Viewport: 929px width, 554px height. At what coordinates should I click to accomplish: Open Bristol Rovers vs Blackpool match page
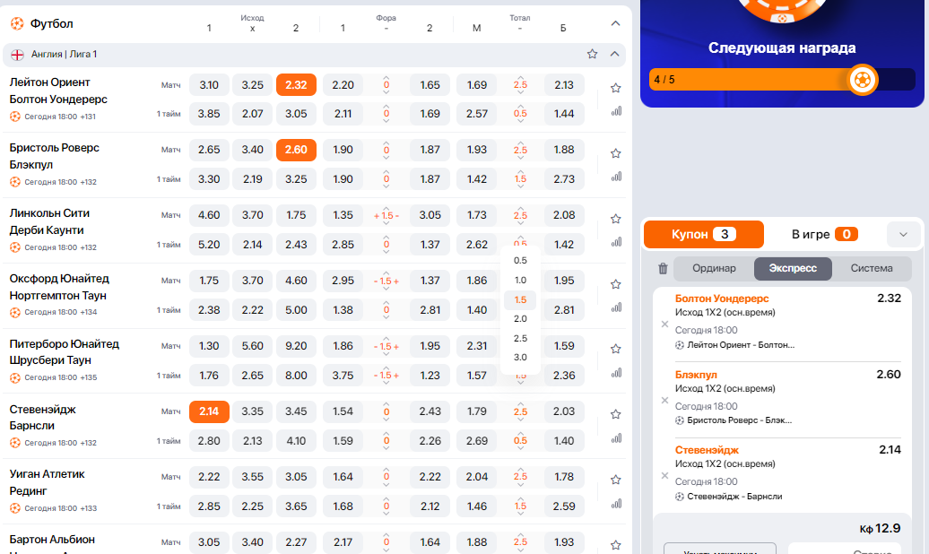tap(55, 156)
